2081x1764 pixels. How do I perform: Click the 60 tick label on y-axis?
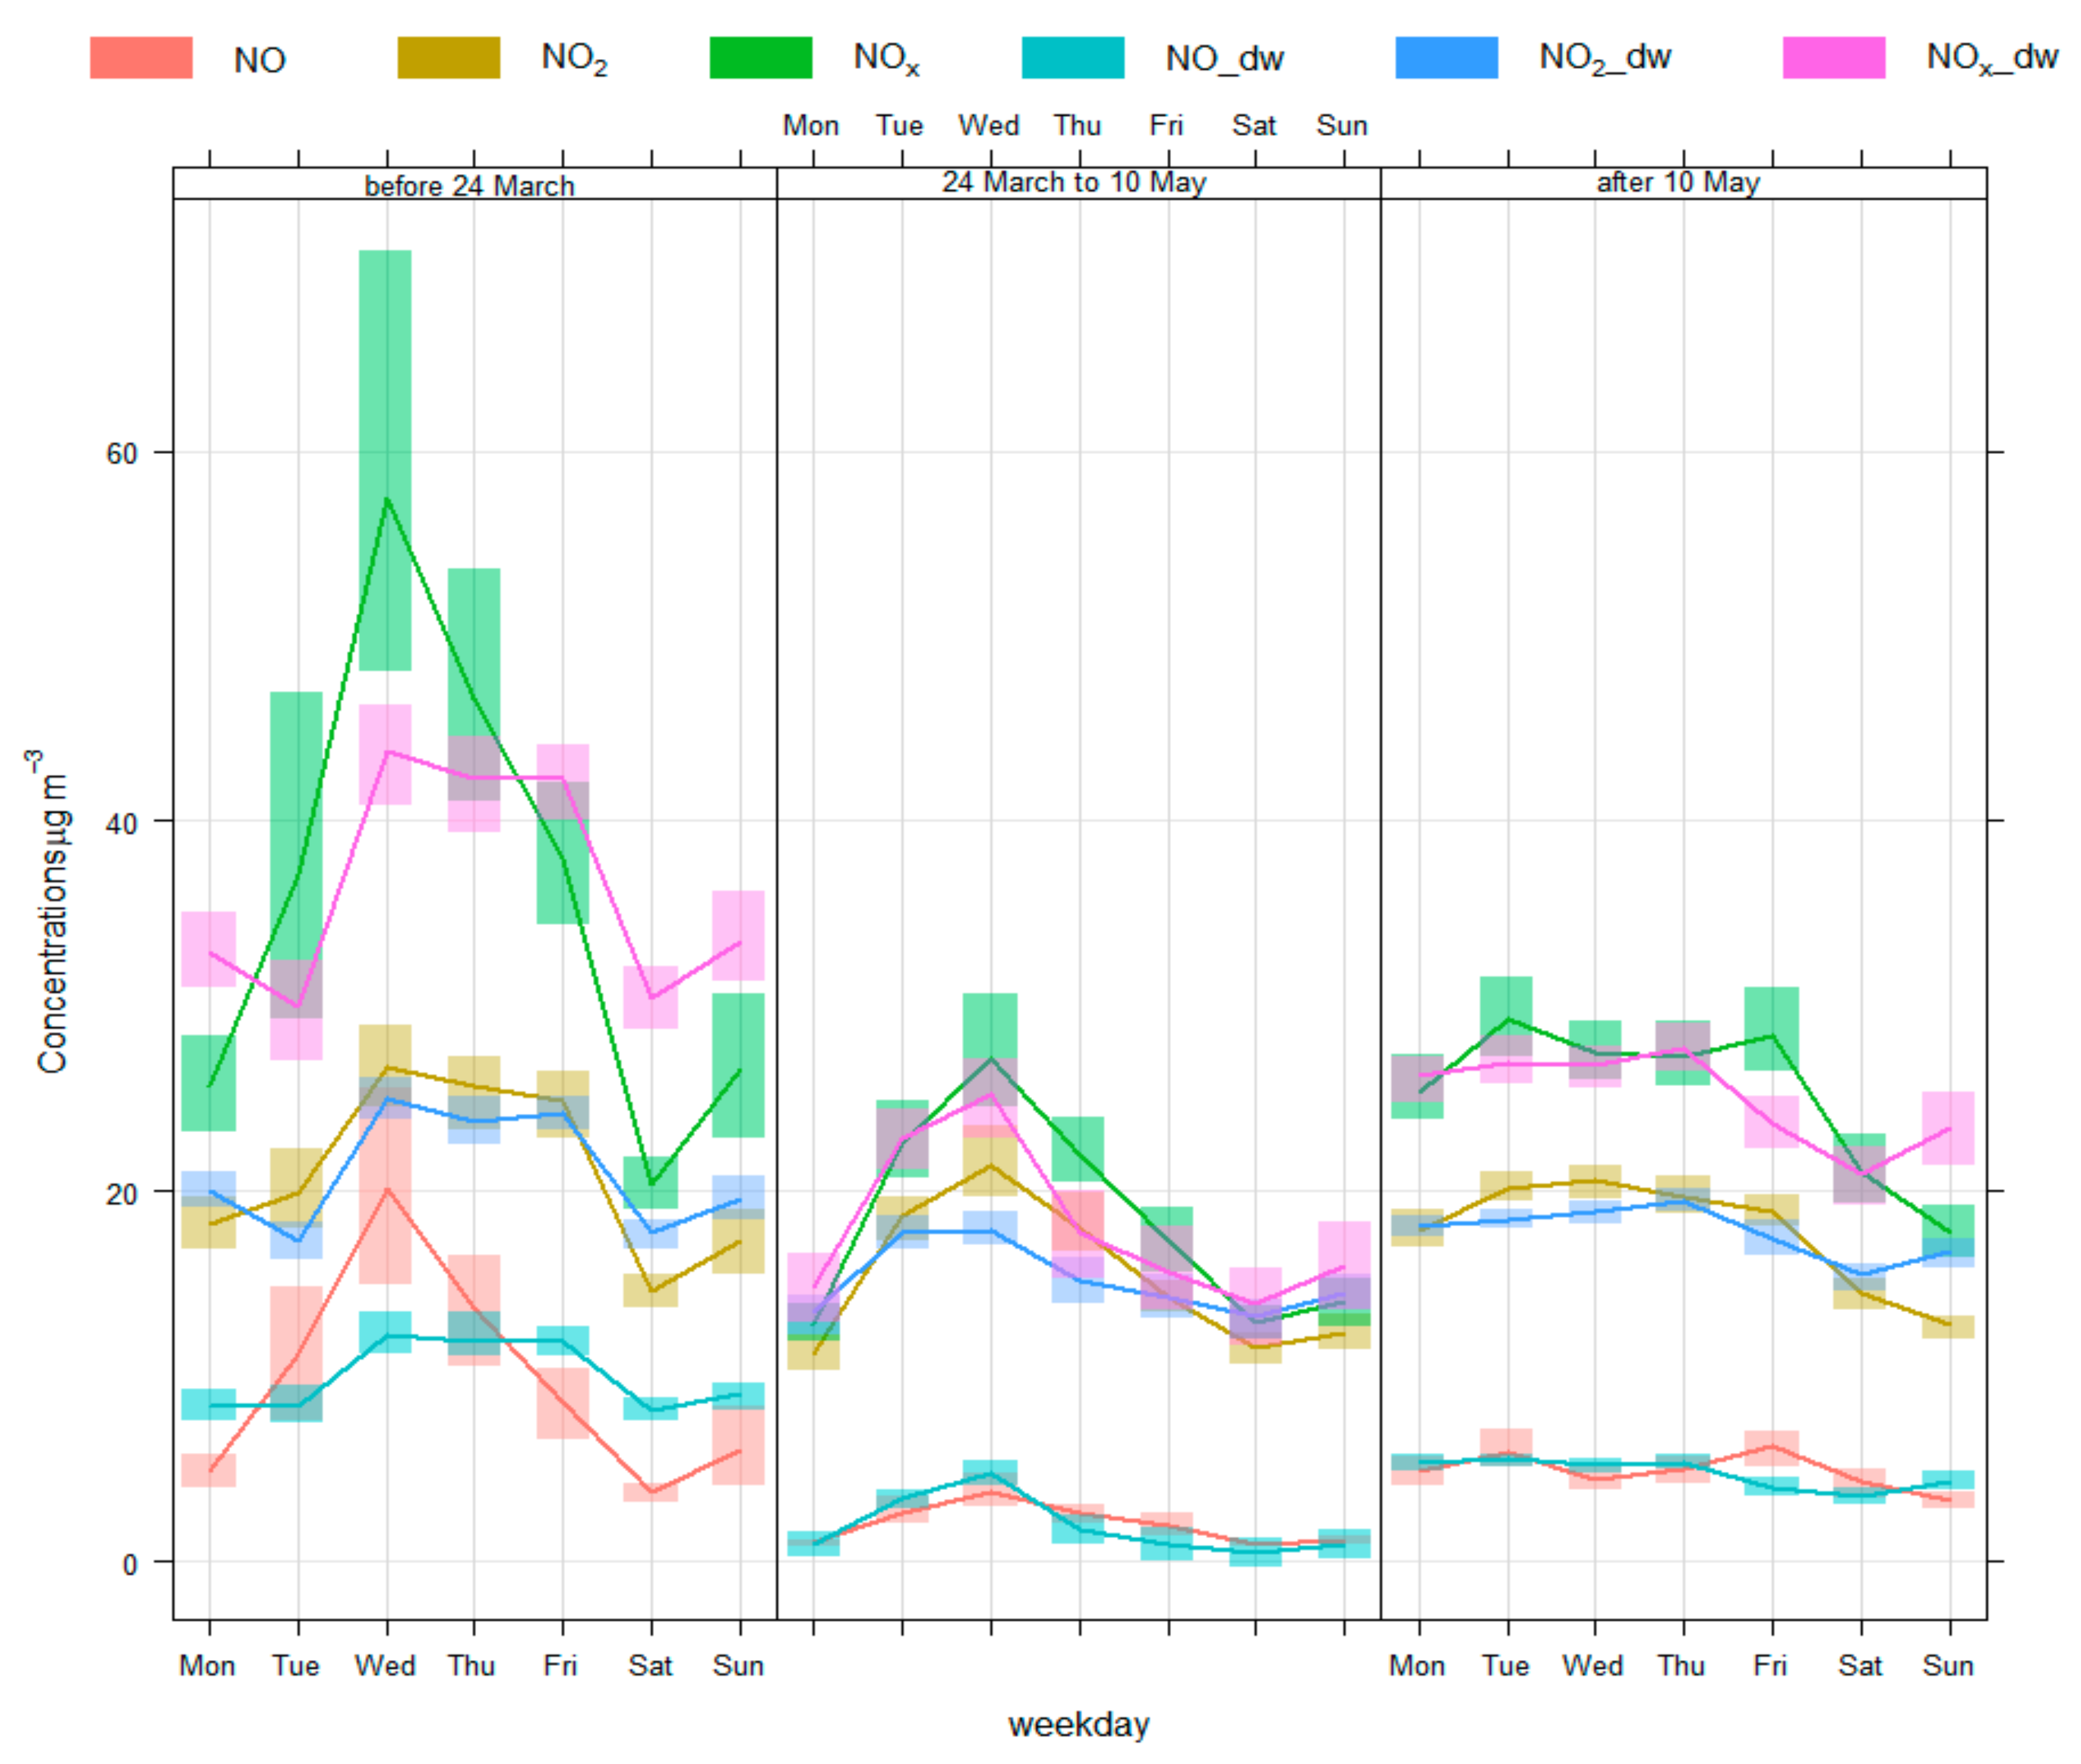click(121, 453)
